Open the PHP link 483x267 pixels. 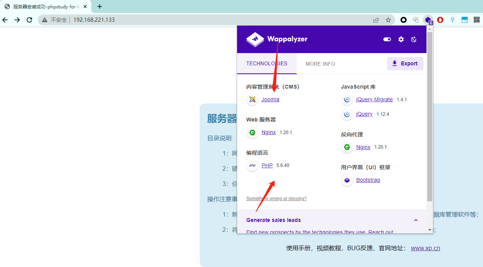267,165
